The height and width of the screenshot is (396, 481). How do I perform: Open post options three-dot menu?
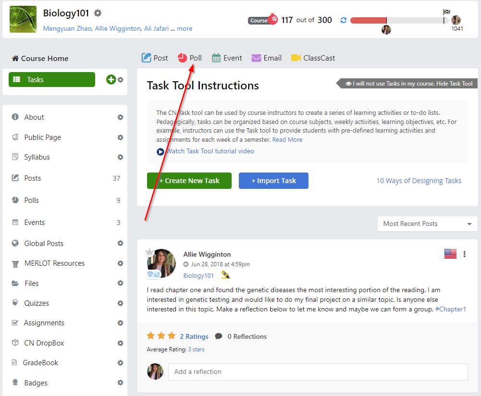tap(465, 254)
